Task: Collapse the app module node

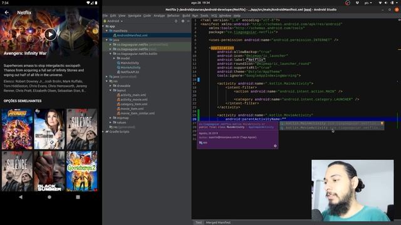Action: coord(103,26)
